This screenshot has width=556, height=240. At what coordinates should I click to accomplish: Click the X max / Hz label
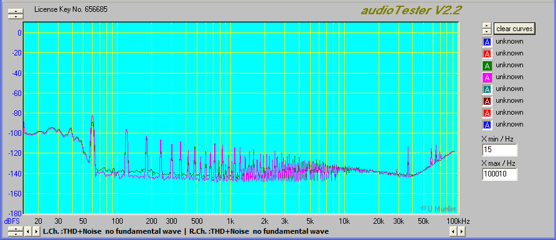498,163
